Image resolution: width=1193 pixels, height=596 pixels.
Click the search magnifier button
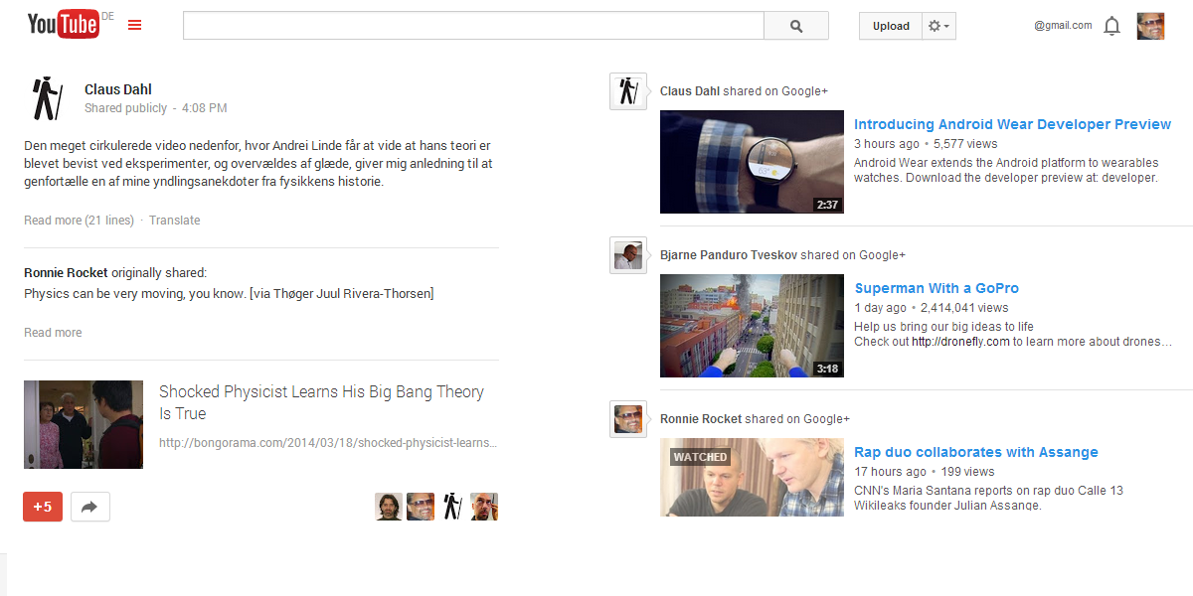[795, 27]
